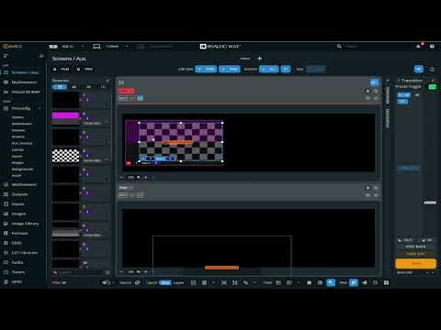Image resolution: width=441 pixels, height=330 pixels.
Task: Click the blue S1 screen toggle icon
Action: [x=374, y=82]
